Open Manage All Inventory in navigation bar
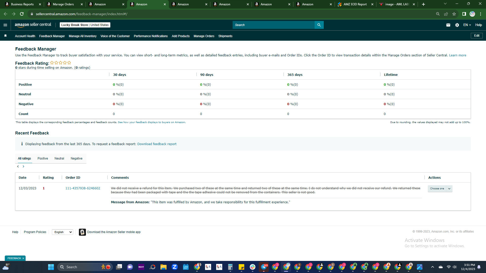Viewport: 486px width, 273px height. click(x=83, y=36)
